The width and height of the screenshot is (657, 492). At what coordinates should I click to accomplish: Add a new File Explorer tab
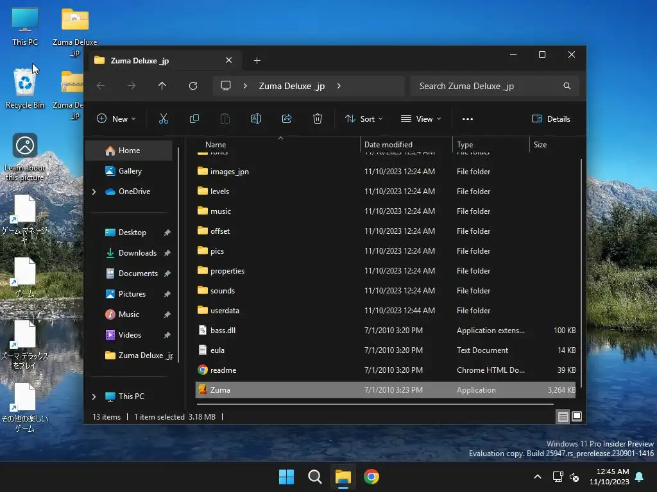257,61
